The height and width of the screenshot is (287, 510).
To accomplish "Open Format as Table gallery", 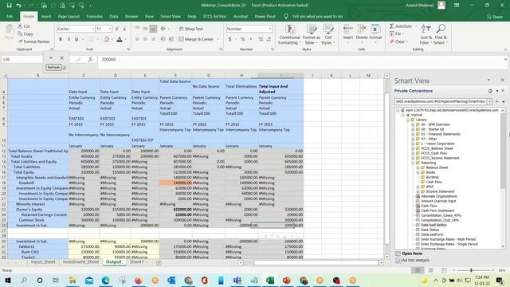I will pos(312,35).
